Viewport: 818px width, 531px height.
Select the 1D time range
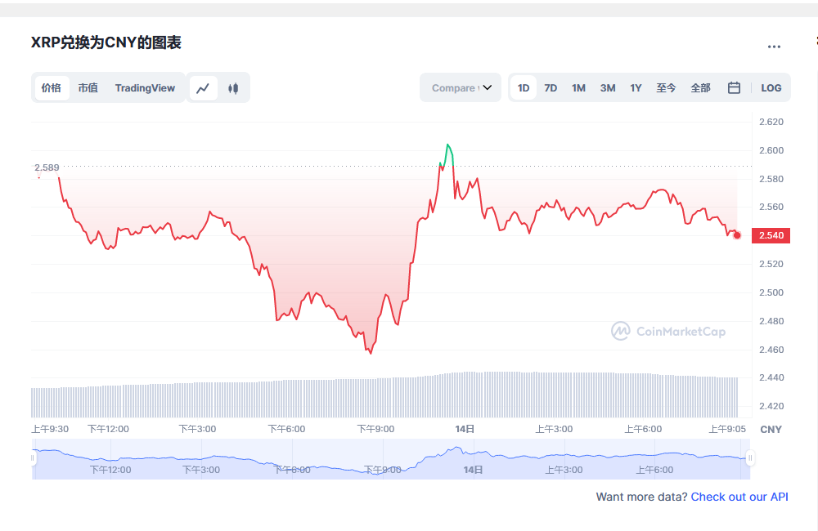(524, 87)
